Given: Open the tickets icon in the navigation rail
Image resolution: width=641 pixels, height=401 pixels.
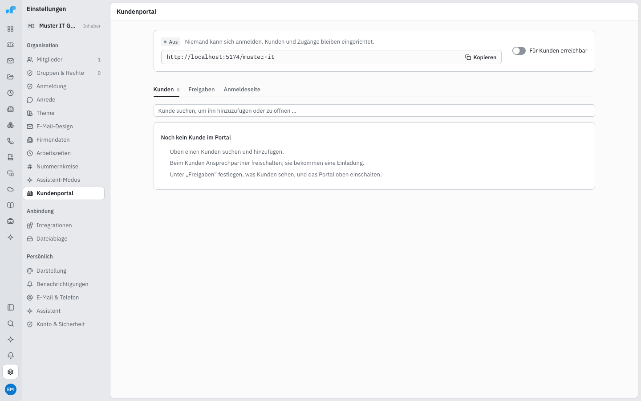Looking at the screenshot, I should pyautogui.click(x=11, y=45).
